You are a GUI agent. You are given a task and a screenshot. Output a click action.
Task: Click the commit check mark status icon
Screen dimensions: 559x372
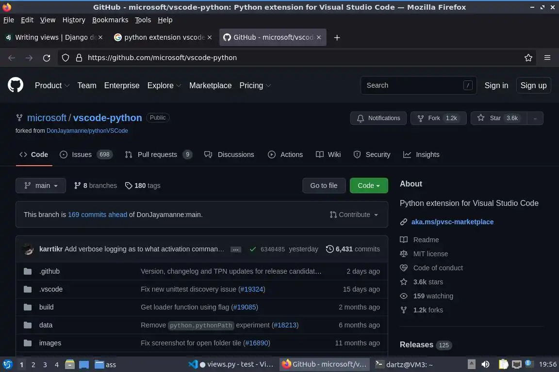(252, 249)
